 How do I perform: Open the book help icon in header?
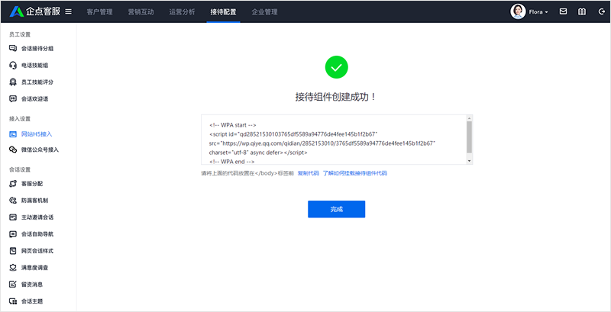click(x=582, y=11)
